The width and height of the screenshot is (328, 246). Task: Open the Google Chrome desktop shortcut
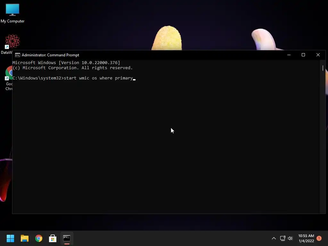click(9, 78)
